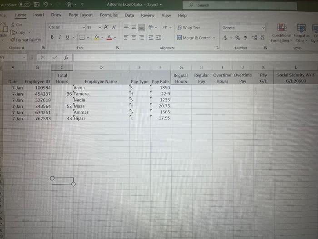Click the Undo arrow icon
Screen dimensions: 318x239
point(46,5)
